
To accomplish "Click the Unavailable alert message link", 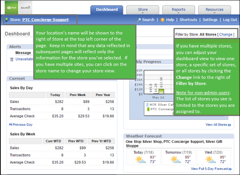I will point(24,59).
